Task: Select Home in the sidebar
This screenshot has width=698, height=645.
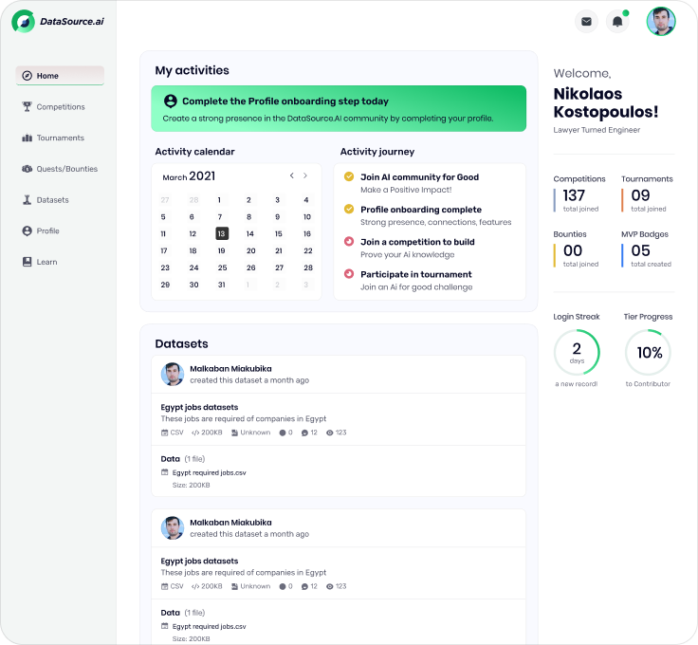Action: click(x=60, y=76)
